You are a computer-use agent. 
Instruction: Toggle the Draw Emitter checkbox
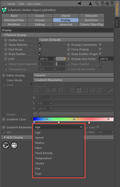(x=40, y=54)
